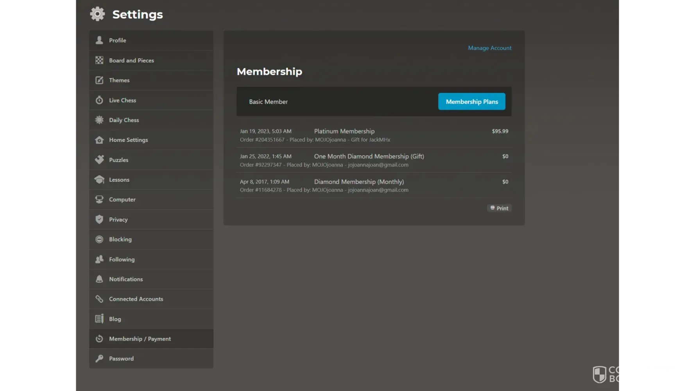Click the Puzzles piece icon

pyautogui.click(x=99, y=160)
